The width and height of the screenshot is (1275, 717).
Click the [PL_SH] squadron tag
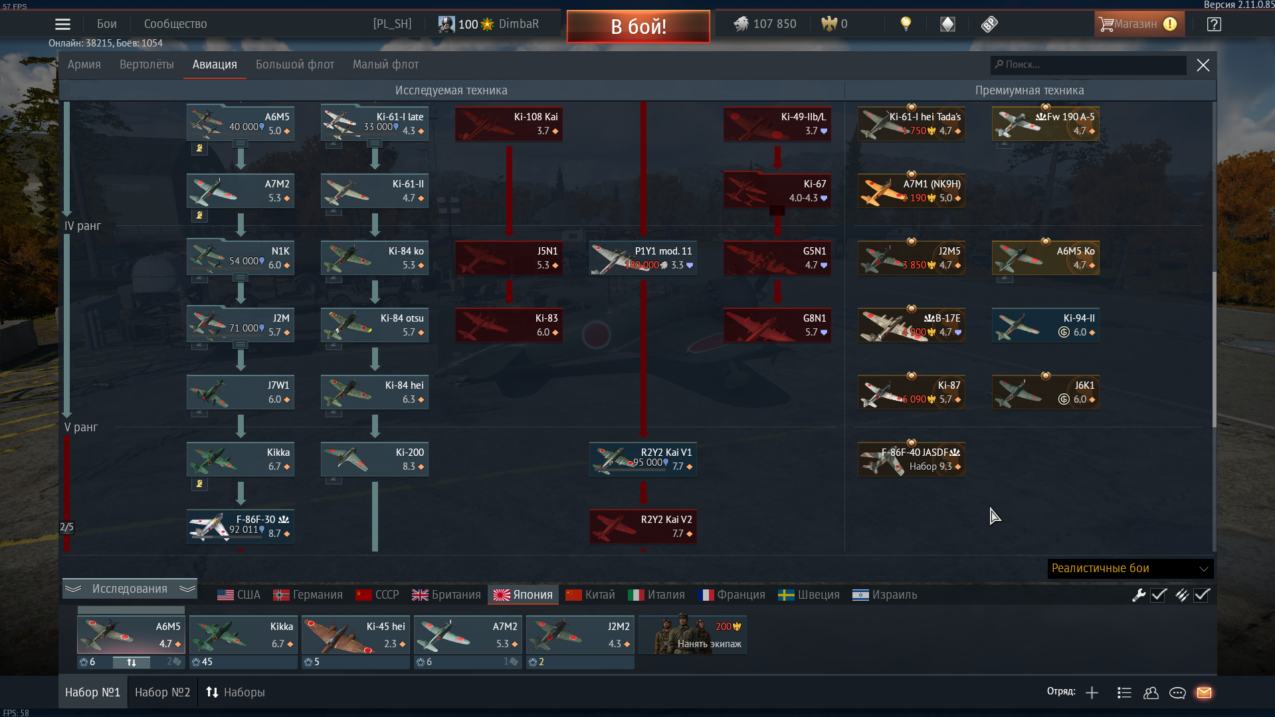392,24
